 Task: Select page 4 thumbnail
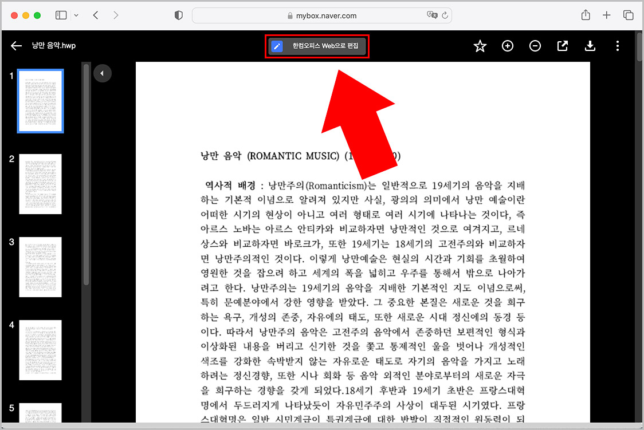[x=40, y=350]
